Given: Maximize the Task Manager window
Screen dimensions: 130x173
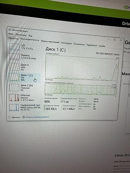Looking at the screenshot, I should 115,40.
